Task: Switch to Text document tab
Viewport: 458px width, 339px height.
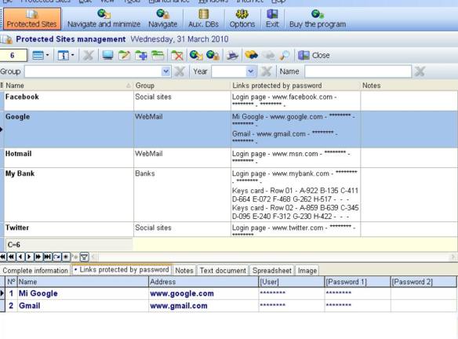Action: (x=223, y=271)
